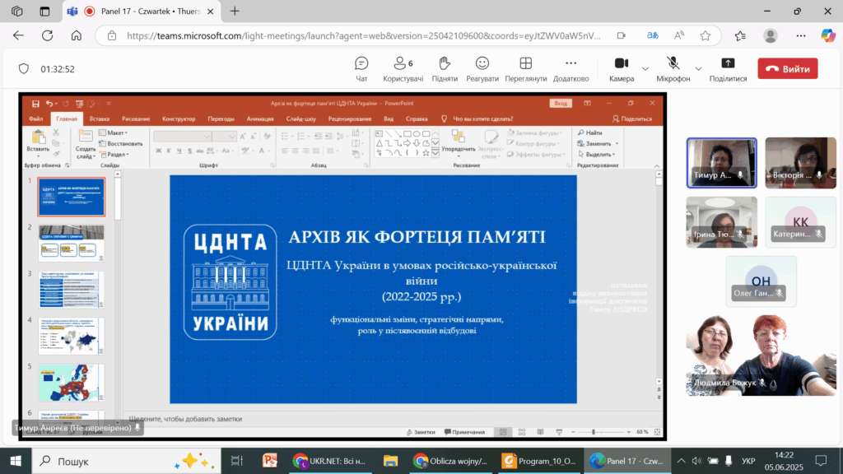Open the Файл tab in PowerPoint

pos(36,118)
